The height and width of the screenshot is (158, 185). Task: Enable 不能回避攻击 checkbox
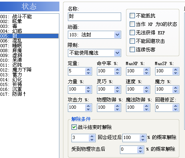pyautogui.click(x=132, y=41)
